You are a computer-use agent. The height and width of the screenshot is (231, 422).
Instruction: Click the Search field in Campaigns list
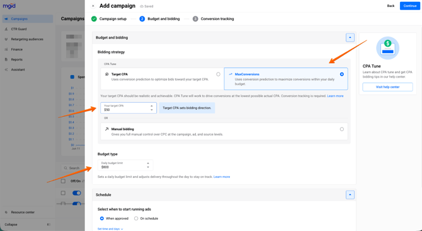pos(73,168)
